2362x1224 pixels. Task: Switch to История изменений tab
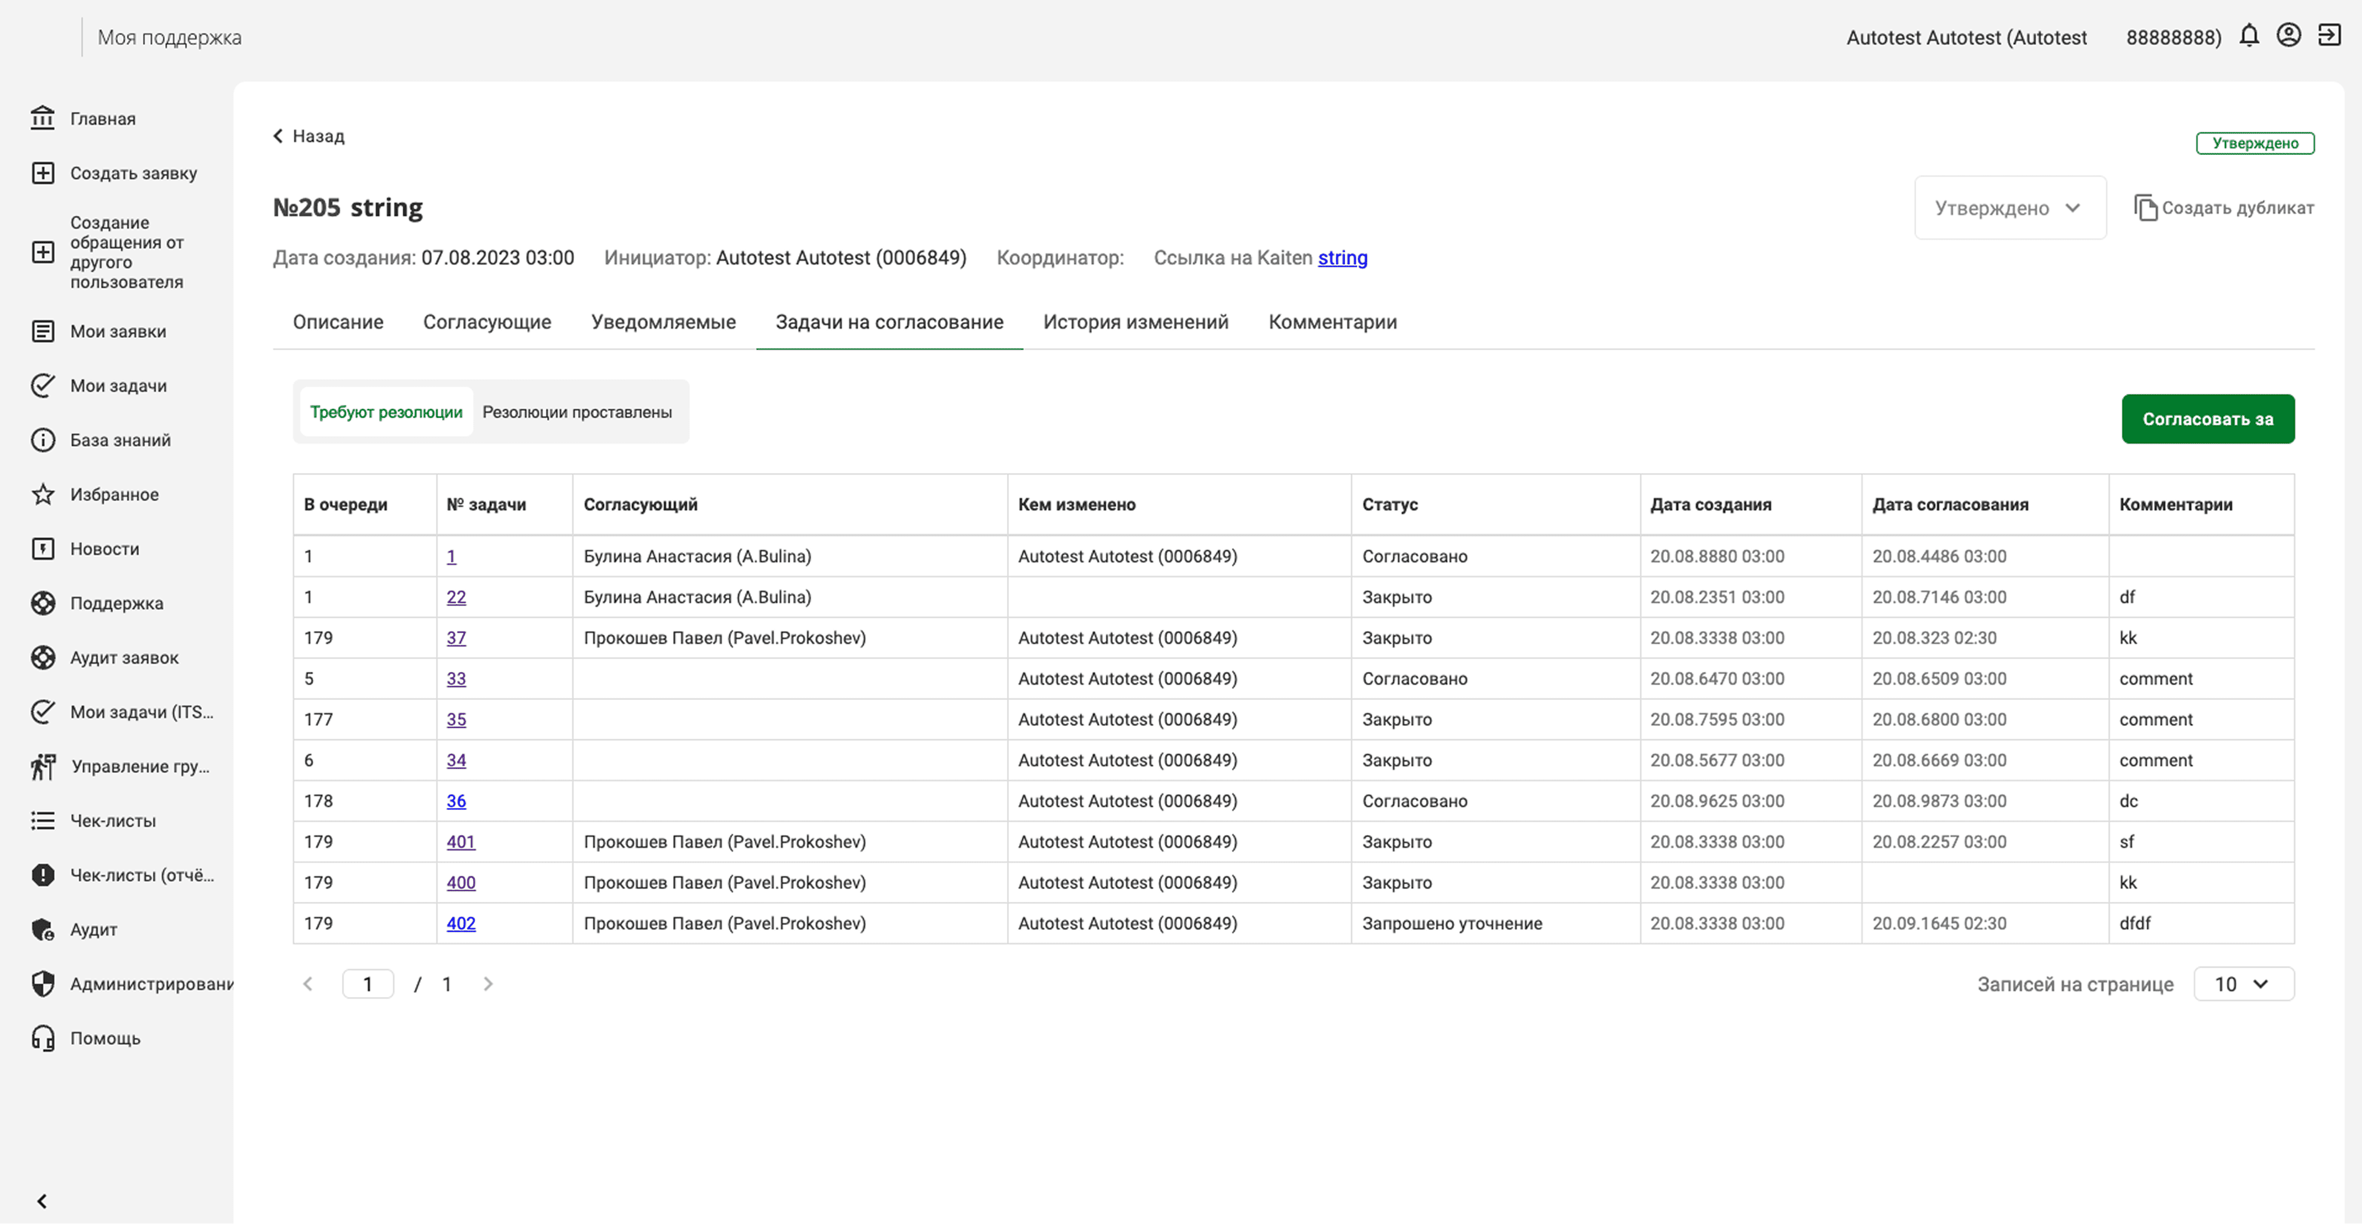[x=1135, y=322]
